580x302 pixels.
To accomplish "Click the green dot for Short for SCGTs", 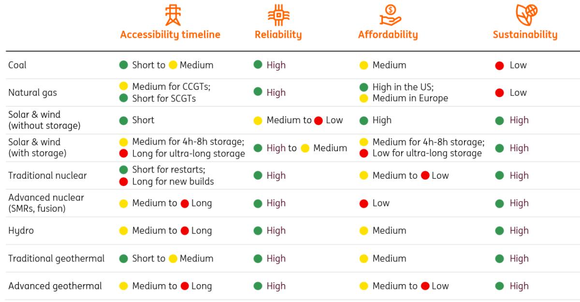I will click(124, 98).
